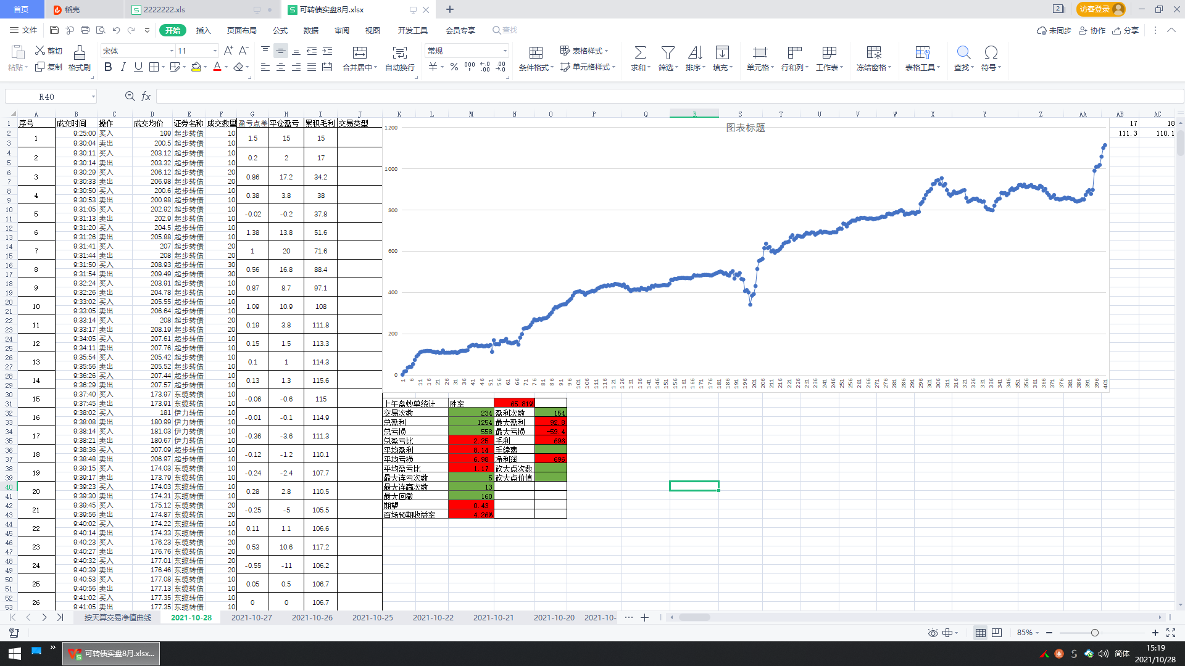Screen dimensions: 1185x666
Task: Click the font color red A swatch
Action: click(217, 67)
